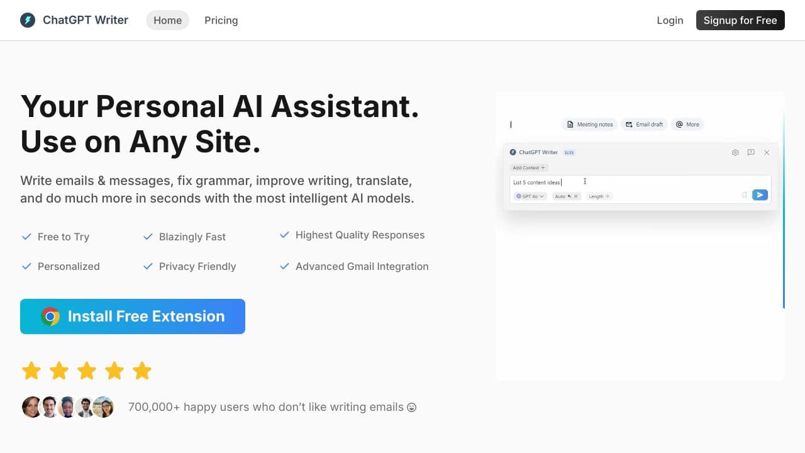Click the blue send arrow button

760,195
